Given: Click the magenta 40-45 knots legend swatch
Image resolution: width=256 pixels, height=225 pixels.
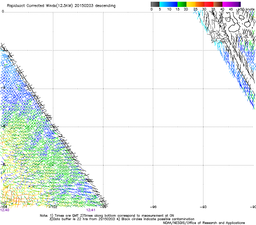Looking at the screenshot, I should click(227, 4).
